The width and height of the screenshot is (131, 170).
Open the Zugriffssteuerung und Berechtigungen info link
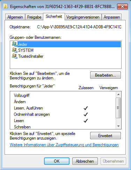[64, 145]
